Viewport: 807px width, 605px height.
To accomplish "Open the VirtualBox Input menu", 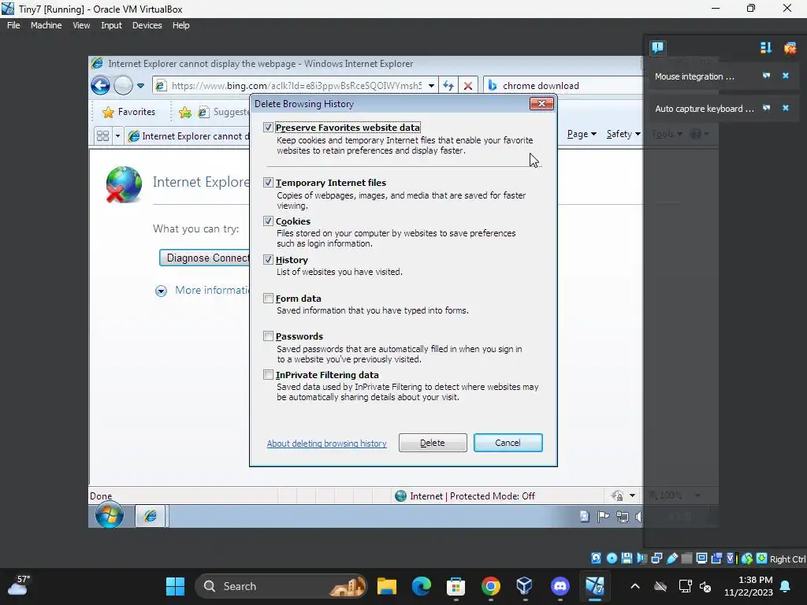I will (111, 25).
